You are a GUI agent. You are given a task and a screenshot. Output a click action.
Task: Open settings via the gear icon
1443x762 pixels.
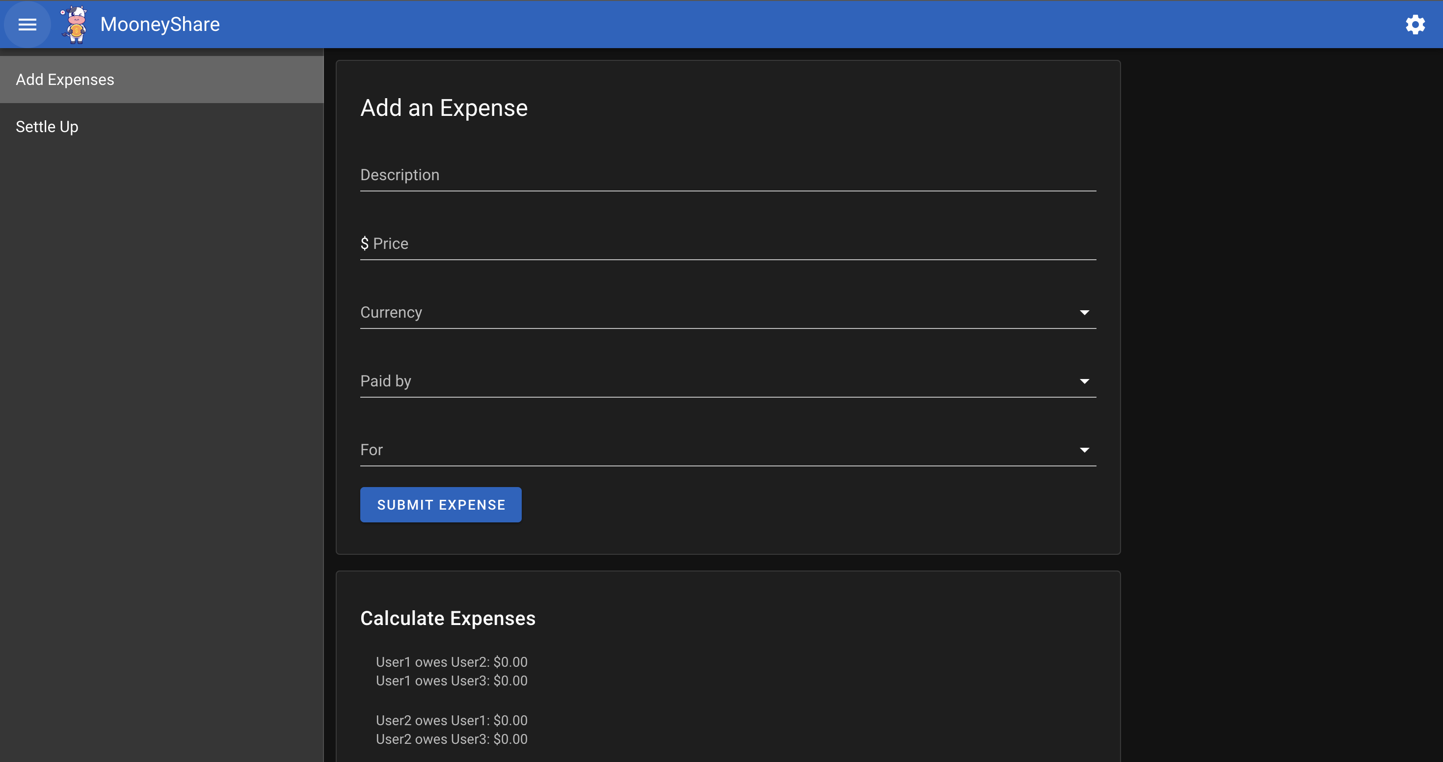coord(1415,25)
